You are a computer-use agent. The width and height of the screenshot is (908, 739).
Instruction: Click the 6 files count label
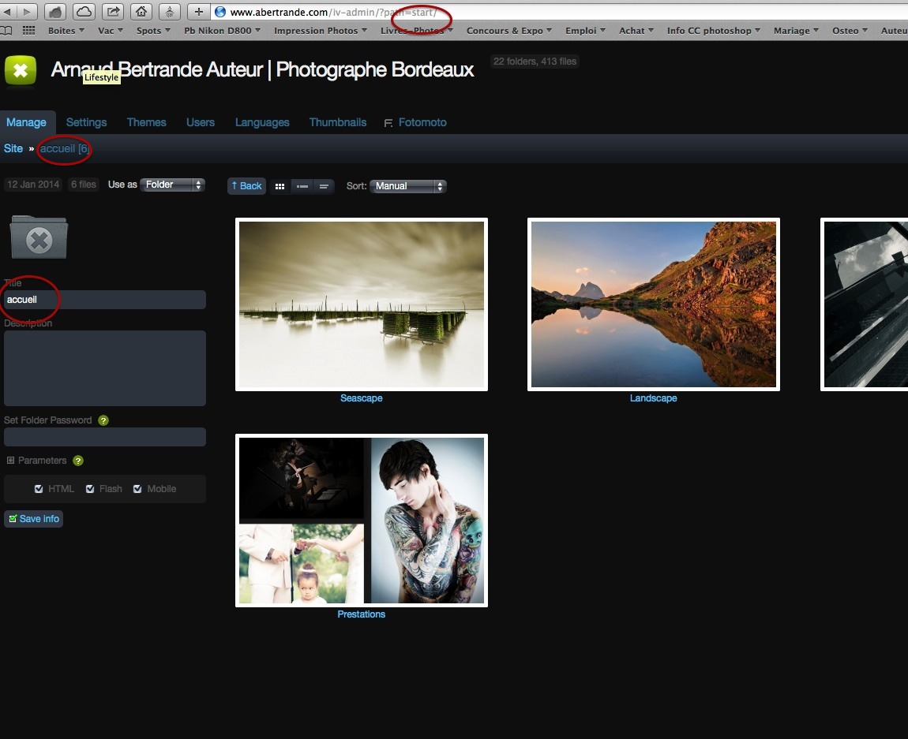click(84, 185)
